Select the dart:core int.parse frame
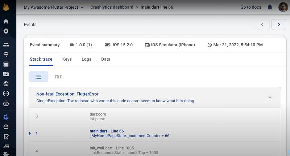The image size is (290, 156). point(155,116)
